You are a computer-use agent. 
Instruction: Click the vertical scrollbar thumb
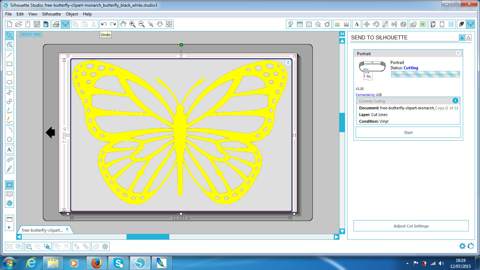point(342,122)
